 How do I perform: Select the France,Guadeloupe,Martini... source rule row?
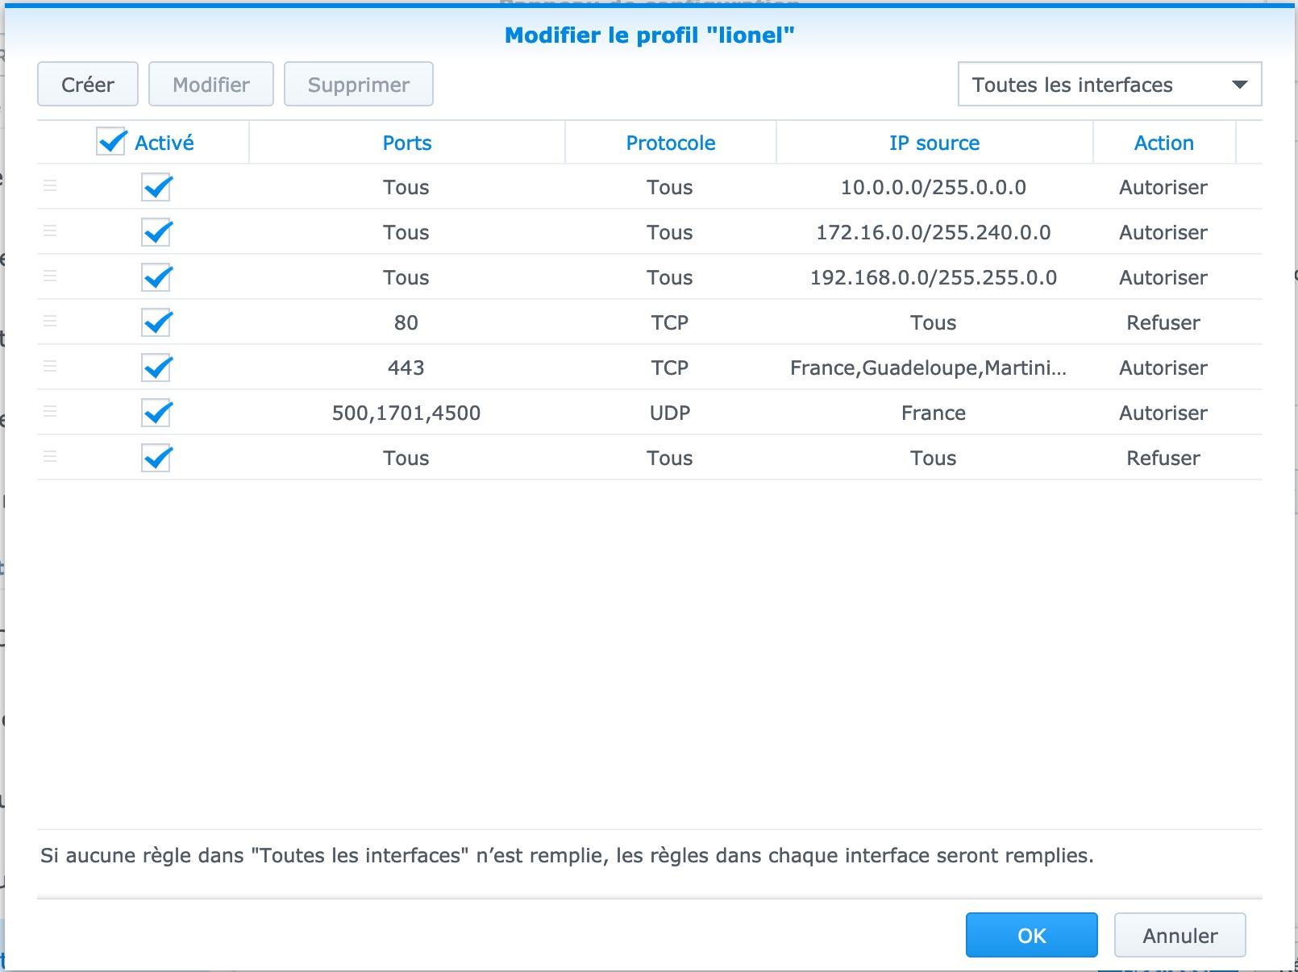coord(649,368)
